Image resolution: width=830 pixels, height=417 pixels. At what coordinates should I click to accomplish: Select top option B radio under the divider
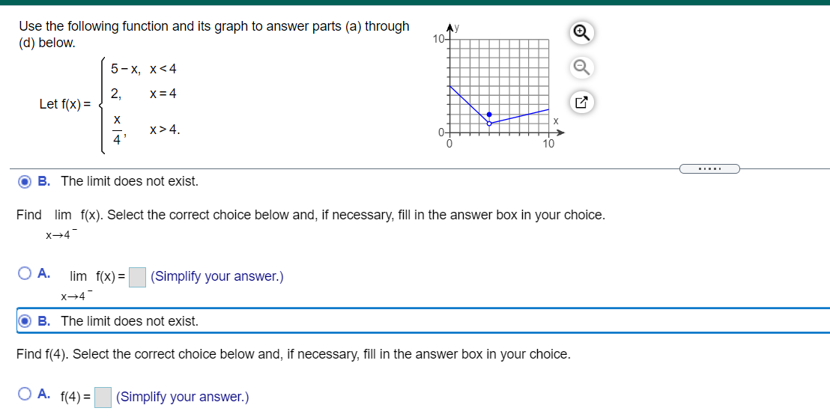pos(25,181)
